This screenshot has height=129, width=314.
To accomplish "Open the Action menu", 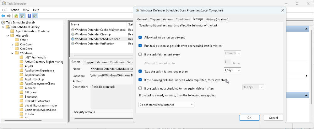I will click(x=15, y=10).
